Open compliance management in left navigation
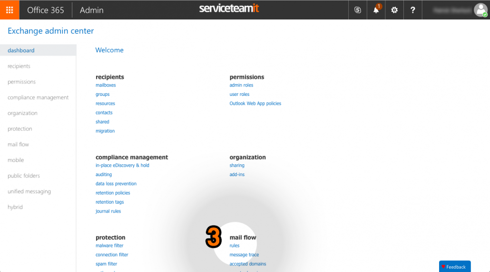This screenshot has width=490, height=272. 38,97
